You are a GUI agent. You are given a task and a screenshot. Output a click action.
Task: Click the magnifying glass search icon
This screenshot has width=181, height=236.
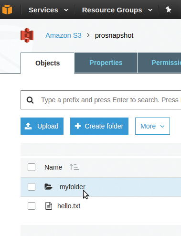30,100
